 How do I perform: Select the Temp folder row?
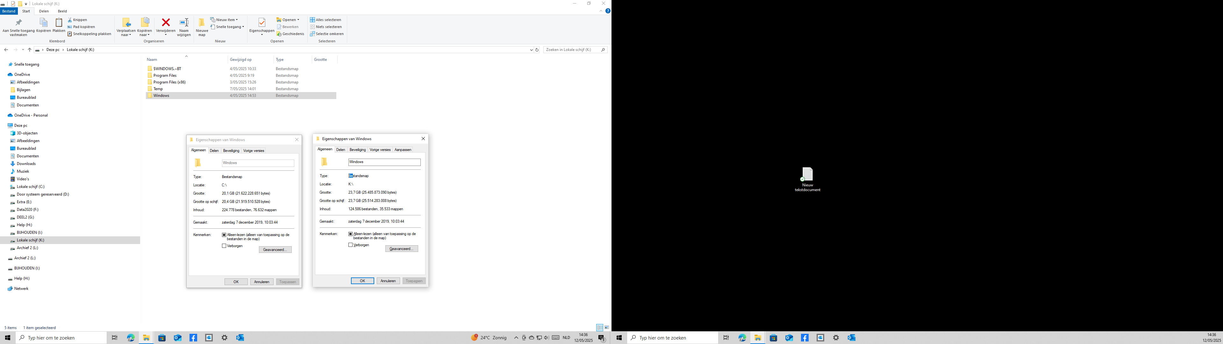[241, 89]
